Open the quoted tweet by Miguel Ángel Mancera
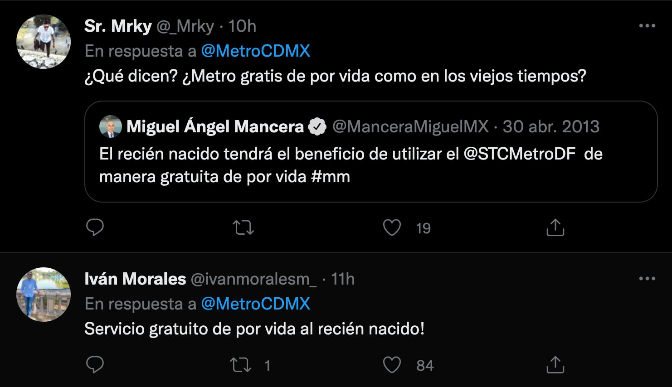Viewport: 672px width, 387px height. (x=372, y=152)
